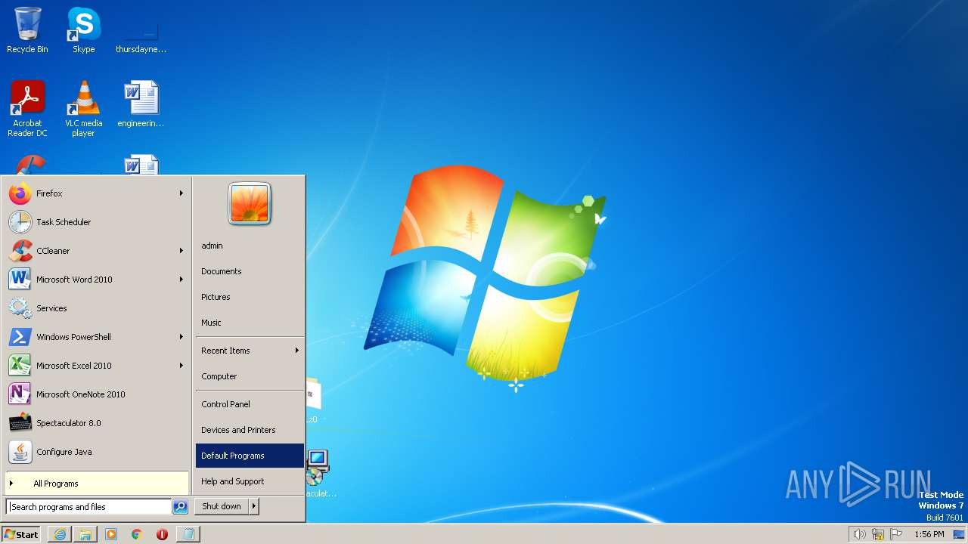
Task: Click the search magnifier button in the Start menu
Action: (x=180, y=507)
